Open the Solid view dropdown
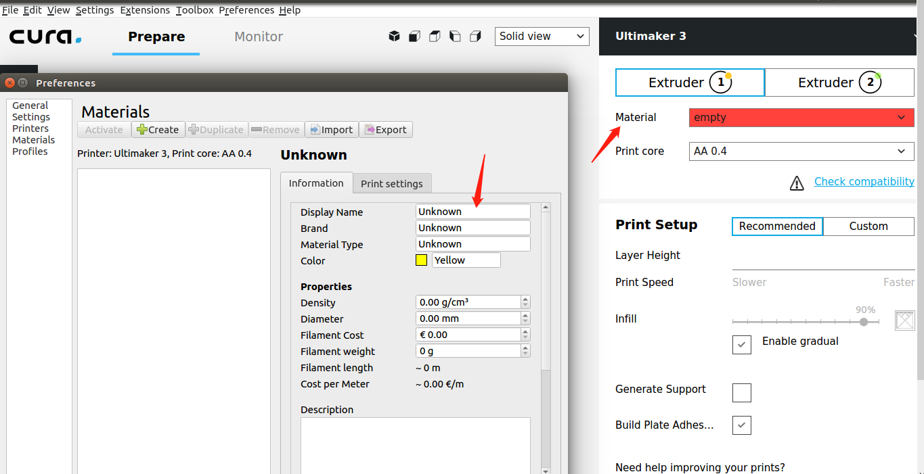Image resolution: width=924 pixels, height=474 pixels. (x=542, y=37)
